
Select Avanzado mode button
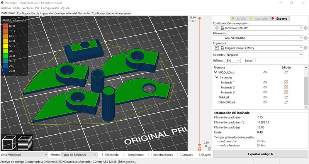[x=259, y=19]
